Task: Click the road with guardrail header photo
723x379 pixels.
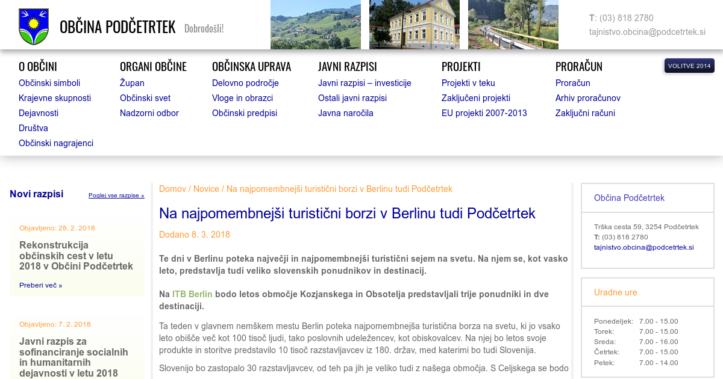Action: 513,25
